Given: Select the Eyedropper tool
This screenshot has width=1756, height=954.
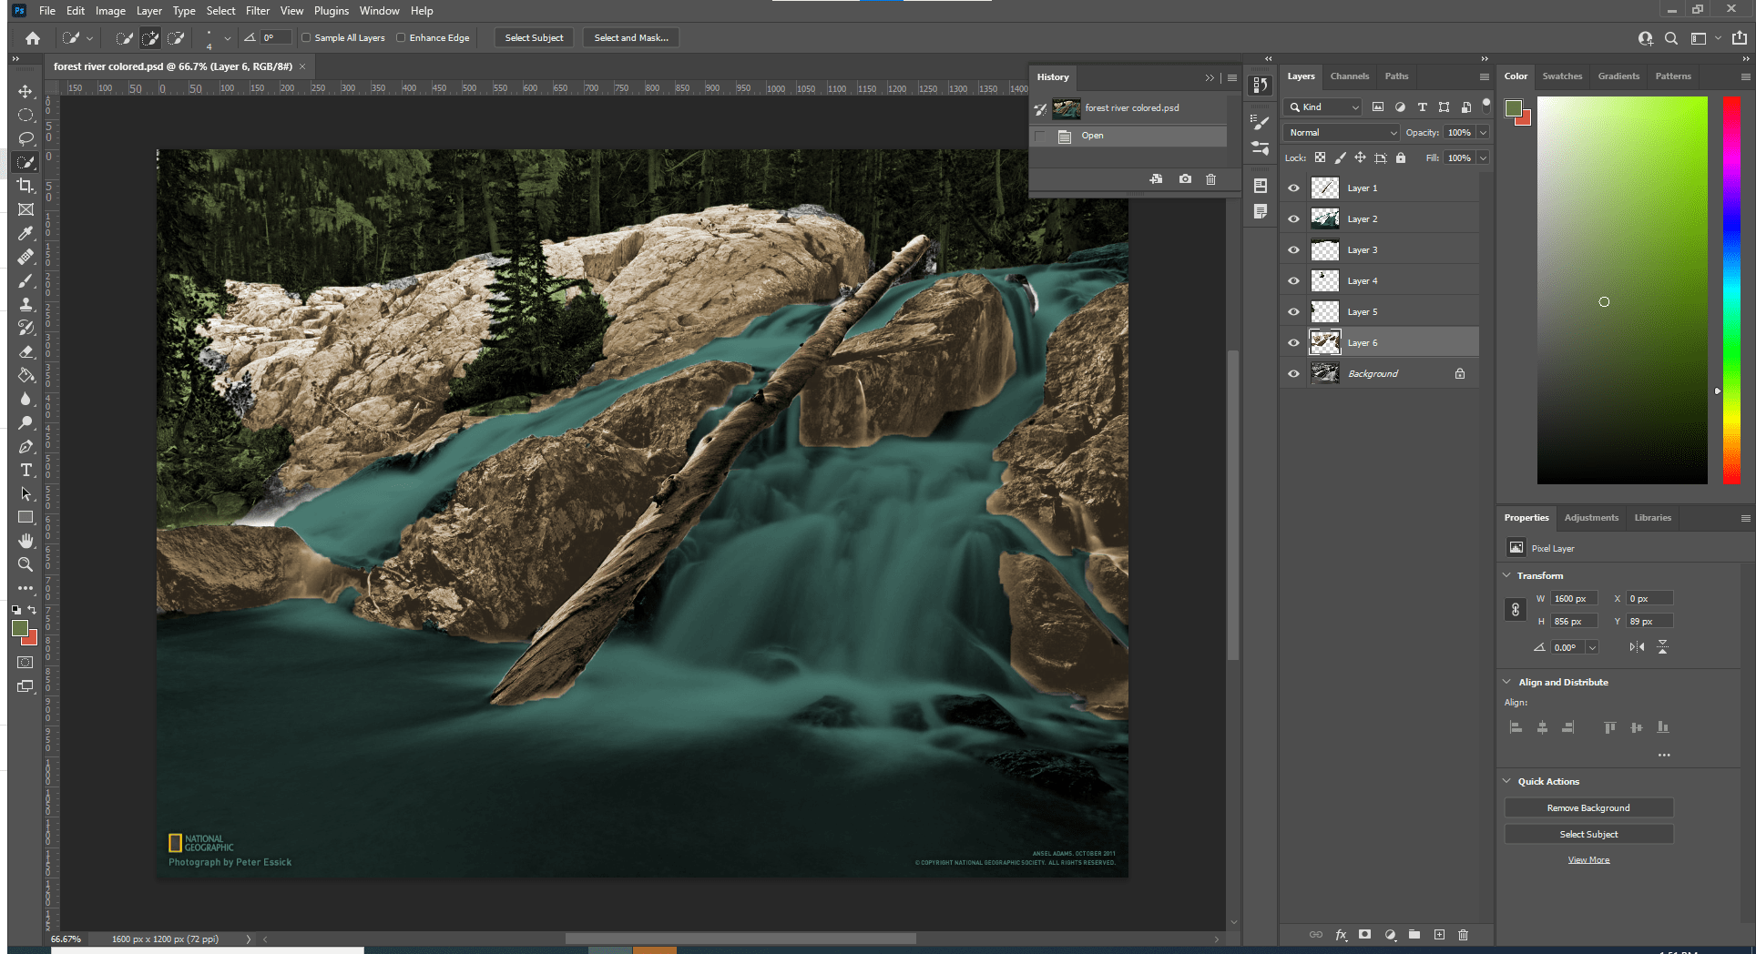Looking at the screenshot, I should 26,233.
